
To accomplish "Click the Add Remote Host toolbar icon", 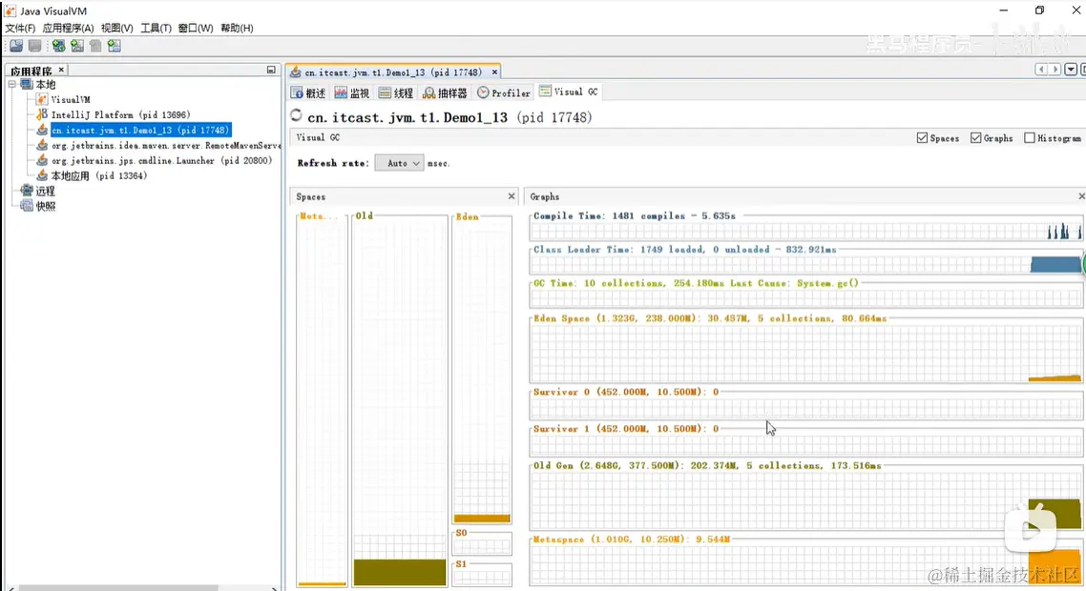I will 58,46.
